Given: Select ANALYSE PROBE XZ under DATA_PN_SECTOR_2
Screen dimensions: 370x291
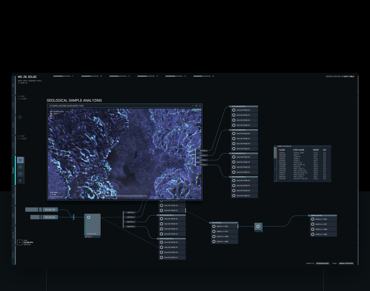Looking at the screenshot, I should tap(244, 149).
